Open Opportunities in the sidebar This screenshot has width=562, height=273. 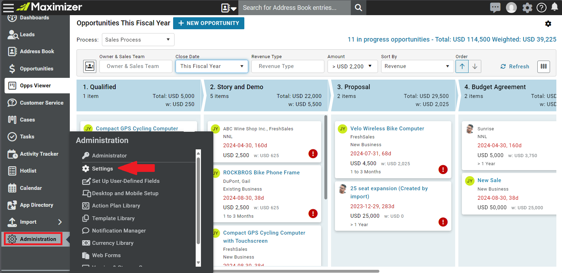(x=37, y=69)
